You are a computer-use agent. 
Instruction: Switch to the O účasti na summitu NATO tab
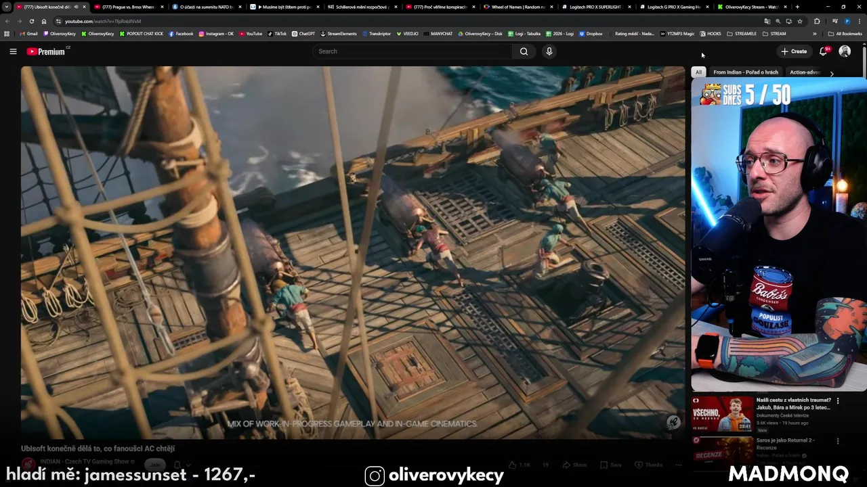pos(207,7)
